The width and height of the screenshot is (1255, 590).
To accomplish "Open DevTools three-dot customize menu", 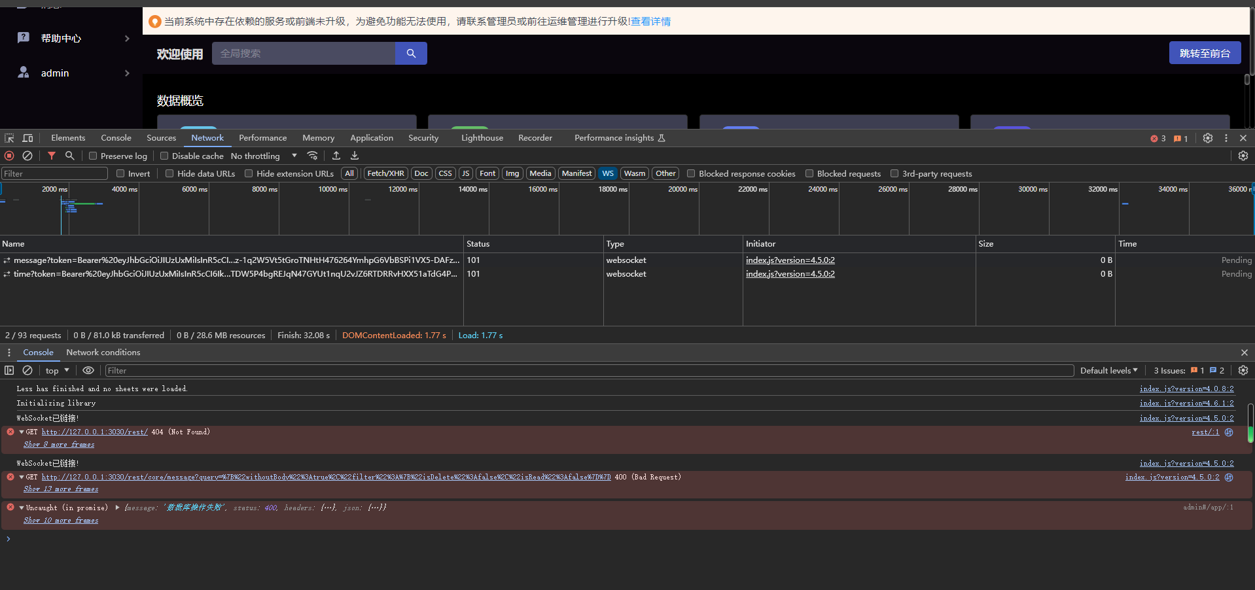I will [1226, 138].
